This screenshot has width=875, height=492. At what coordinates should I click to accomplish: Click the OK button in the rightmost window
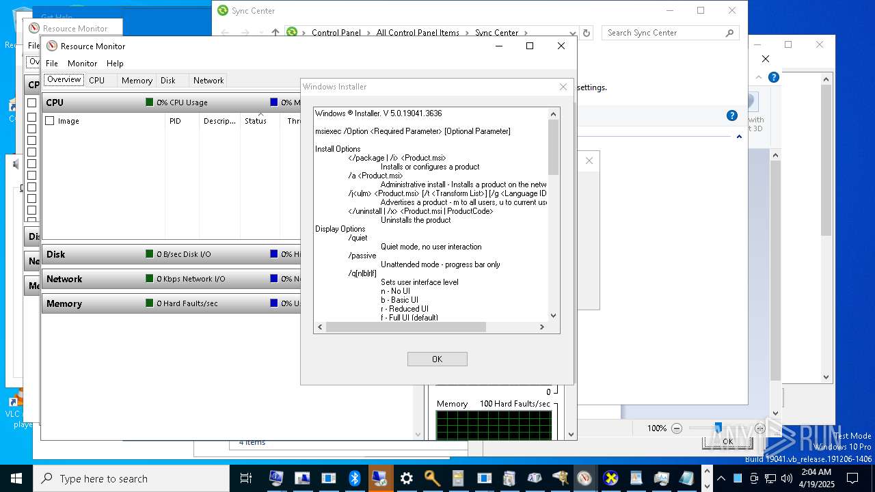point(727,442)
